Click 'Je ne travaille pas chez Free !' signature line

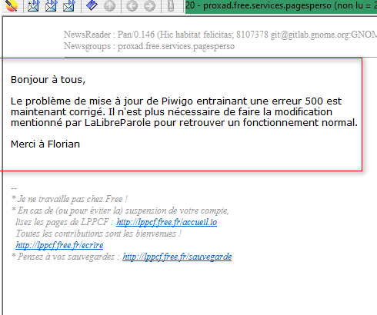point(69,199)
